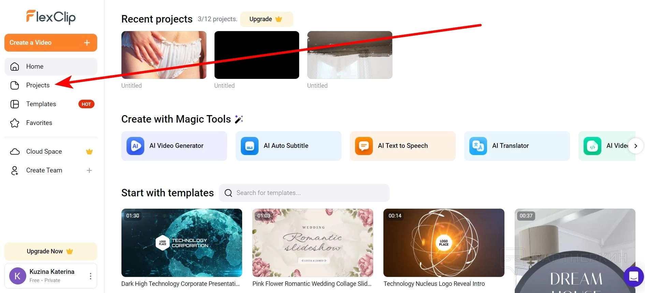Select Home in the sidebar
The width and height of the screenshot is (645, 293).
51,67
